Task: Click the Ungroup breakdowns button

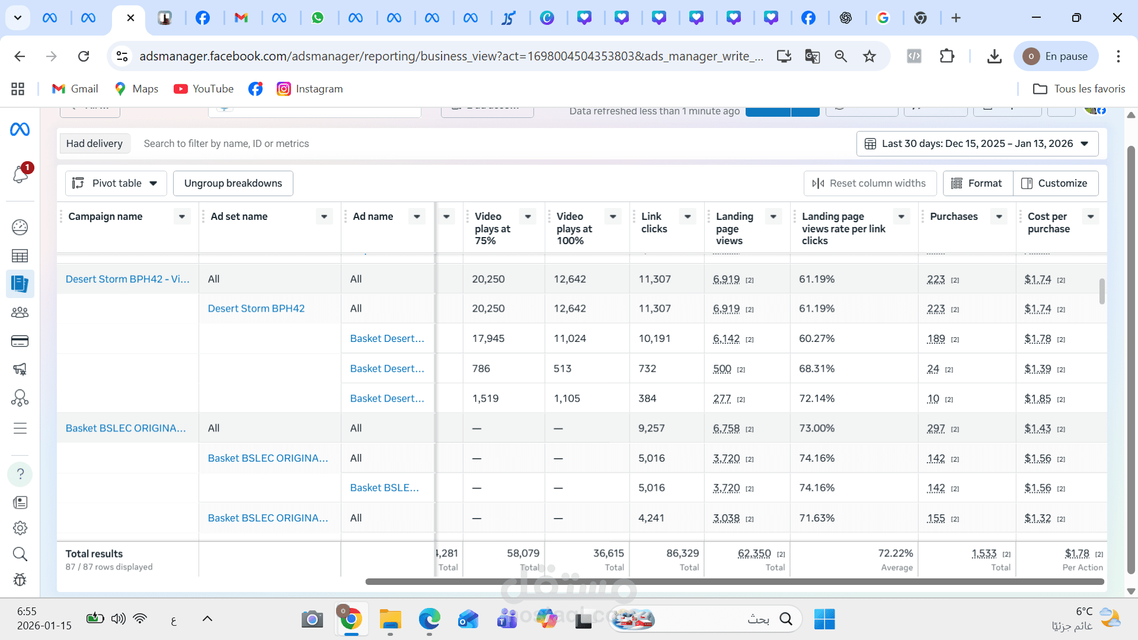Action: pyautogui.click(x=233, y=183)
